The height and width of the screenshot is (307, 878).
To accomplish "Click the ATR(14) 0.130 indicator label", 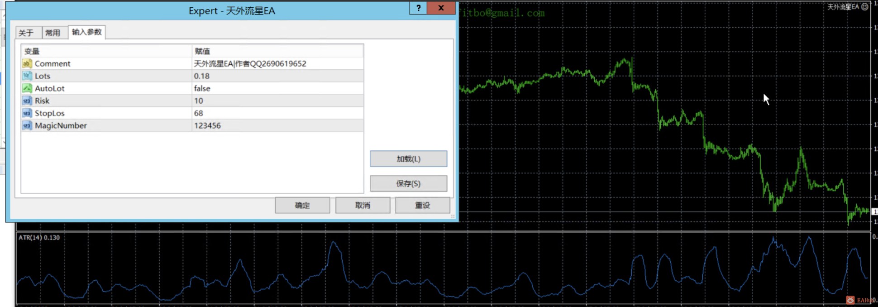I will point(39,237).
